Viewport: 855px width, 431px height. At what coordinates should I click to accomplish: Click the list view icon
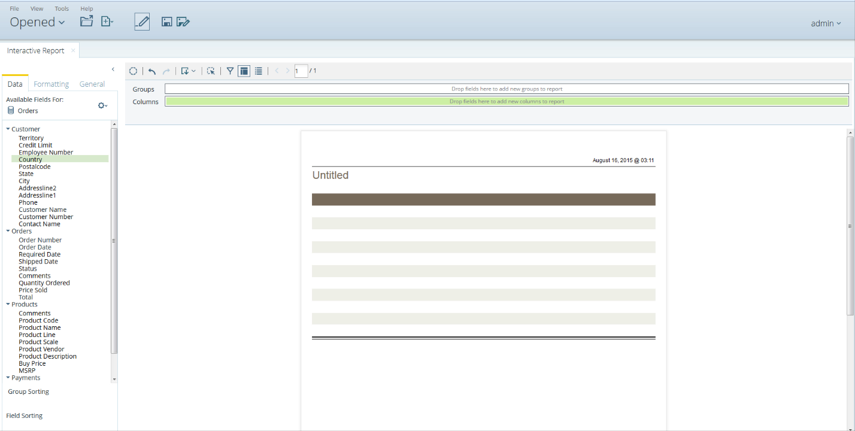tap(258, 71)
